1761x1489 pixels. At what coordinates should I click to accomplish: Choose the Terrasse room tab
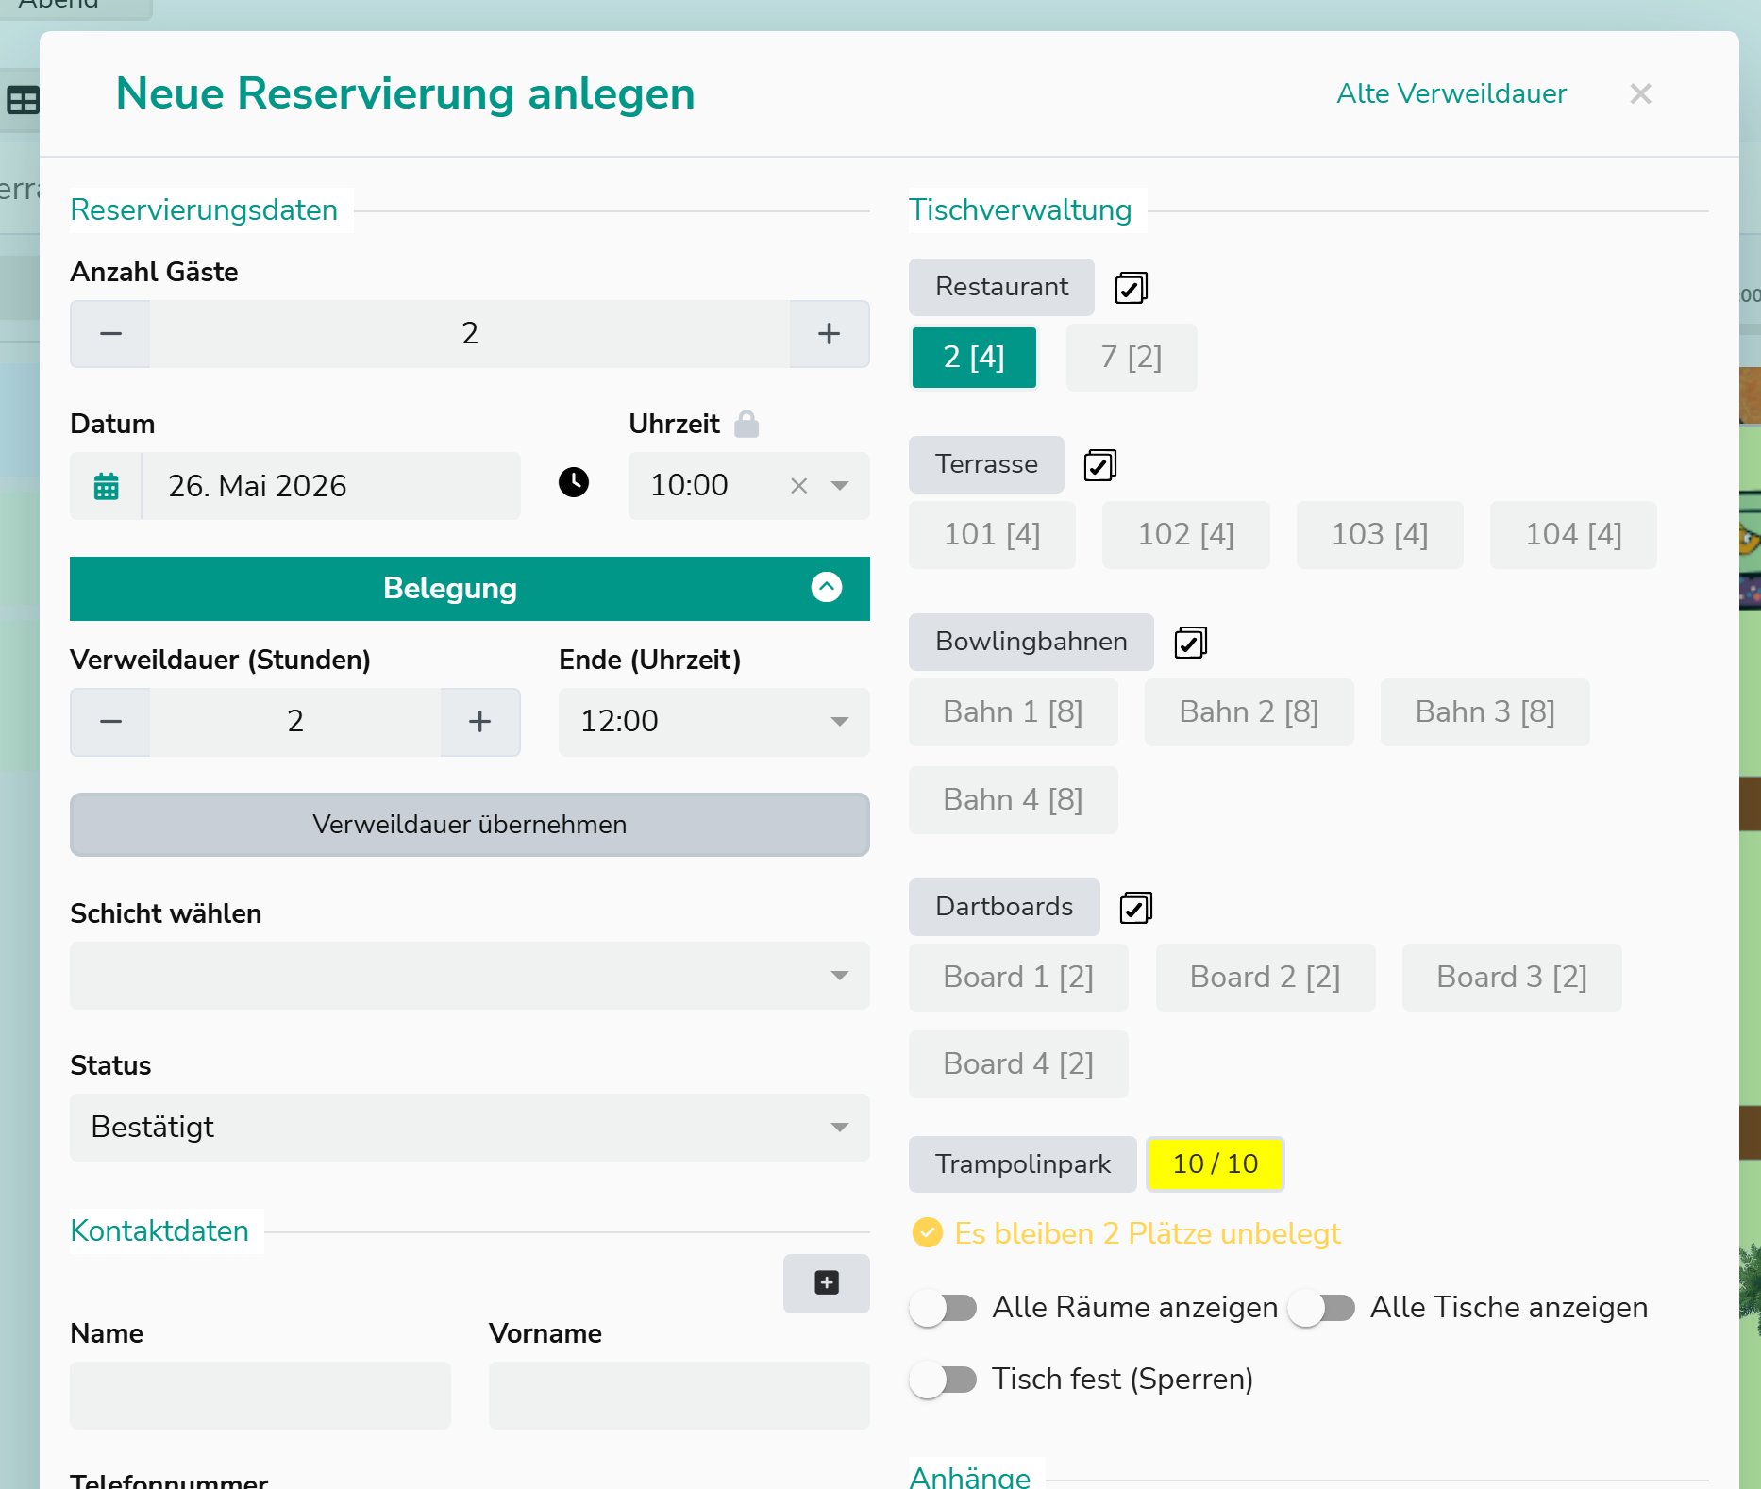tap(986, 464)
